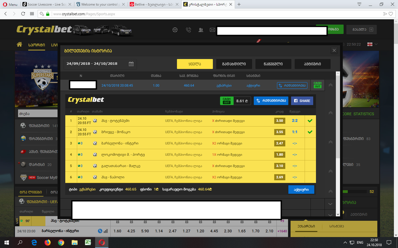Click browser back arrow
The image size is (398, 248).
(x=5, y=14)
